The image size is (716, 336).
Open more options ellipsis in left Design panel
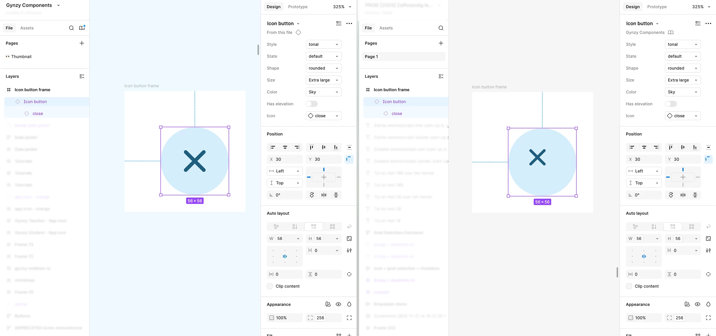(x=349, y=23)
